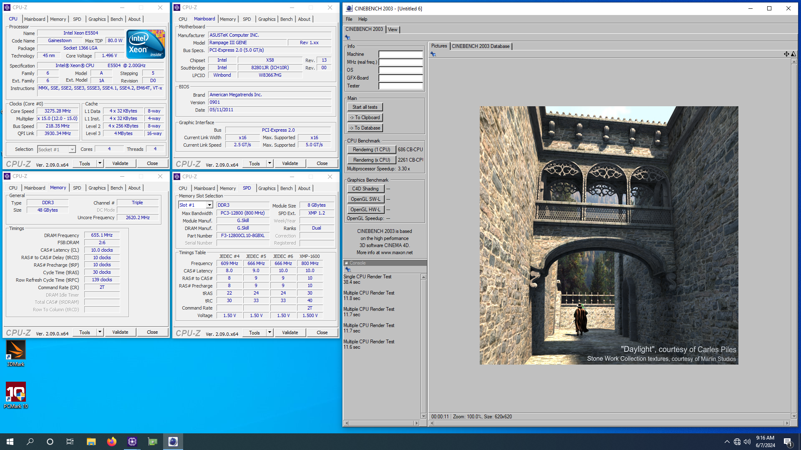This screenshot has width=801, height=450.
Task: Expand Tools arrow in CPU-Z SPD-tab window
Action: point(270,332)
